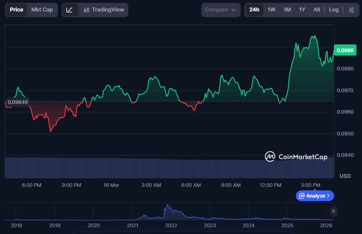This screenshot has width=362, height=234.
Task: Click the chevron arrow on Analyze
Action: (328, 196)
